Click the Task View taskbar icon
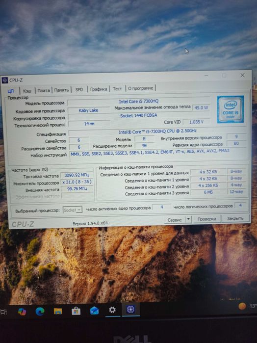This screenshot has width=257, height=343. pyautogui.click(x=3, y=312)
